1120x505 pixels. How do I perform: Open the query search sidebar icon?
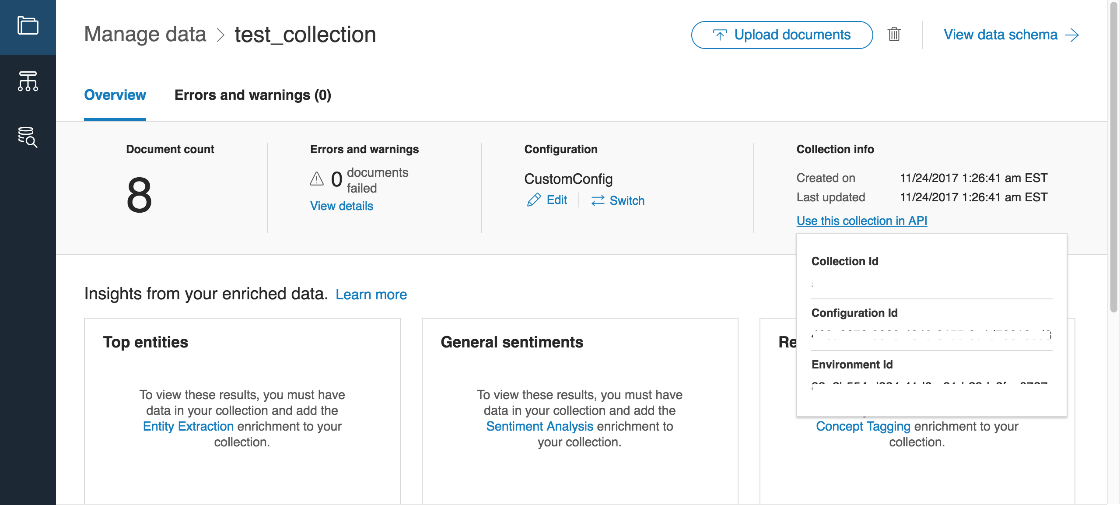[28, 137]
